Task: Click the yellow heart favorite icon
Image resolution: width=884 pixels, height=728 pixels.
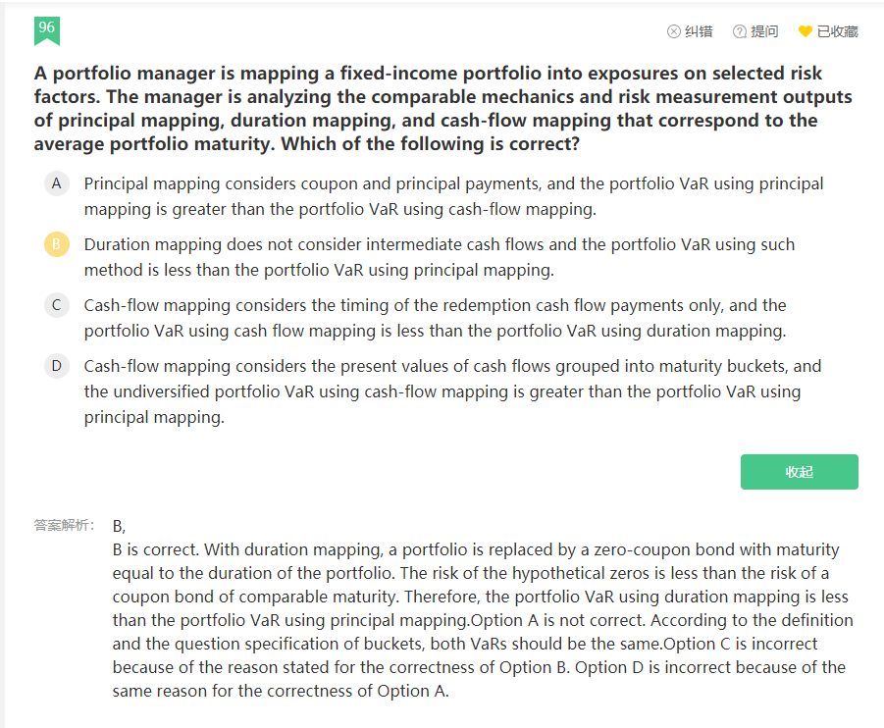Action: pyautogui.click(x=806, y=31)
